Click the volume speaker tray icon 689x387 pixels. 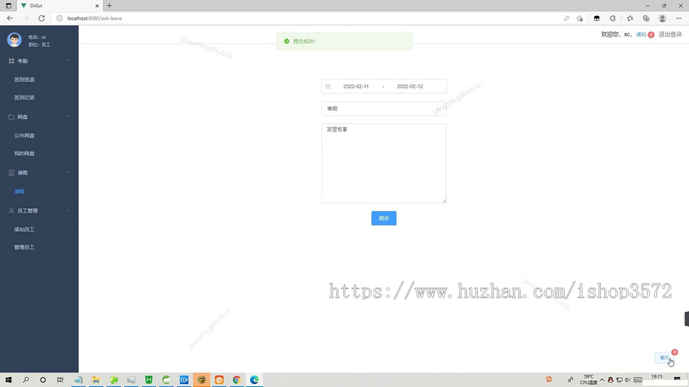coord(628,380)
